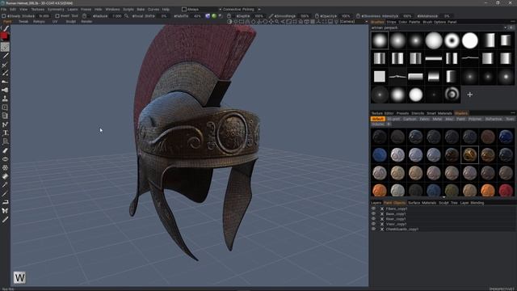
Task: Click the magnifier icon next to Radius
Action: (126, 16)
